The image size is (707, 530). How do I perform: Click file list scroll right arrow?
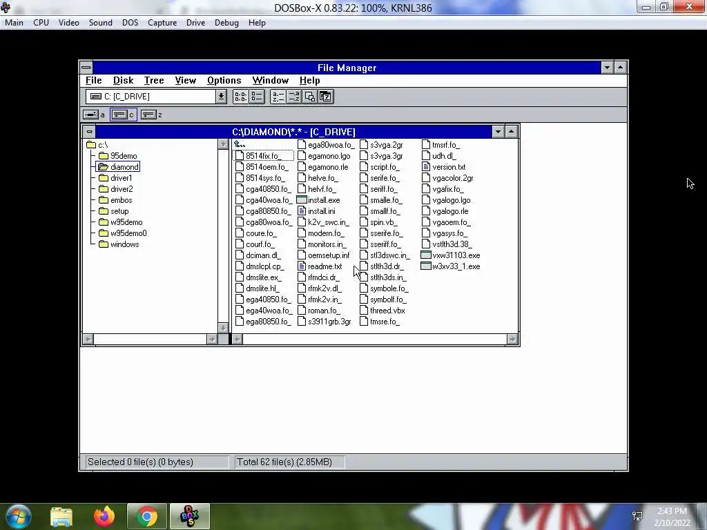[512, 340]
